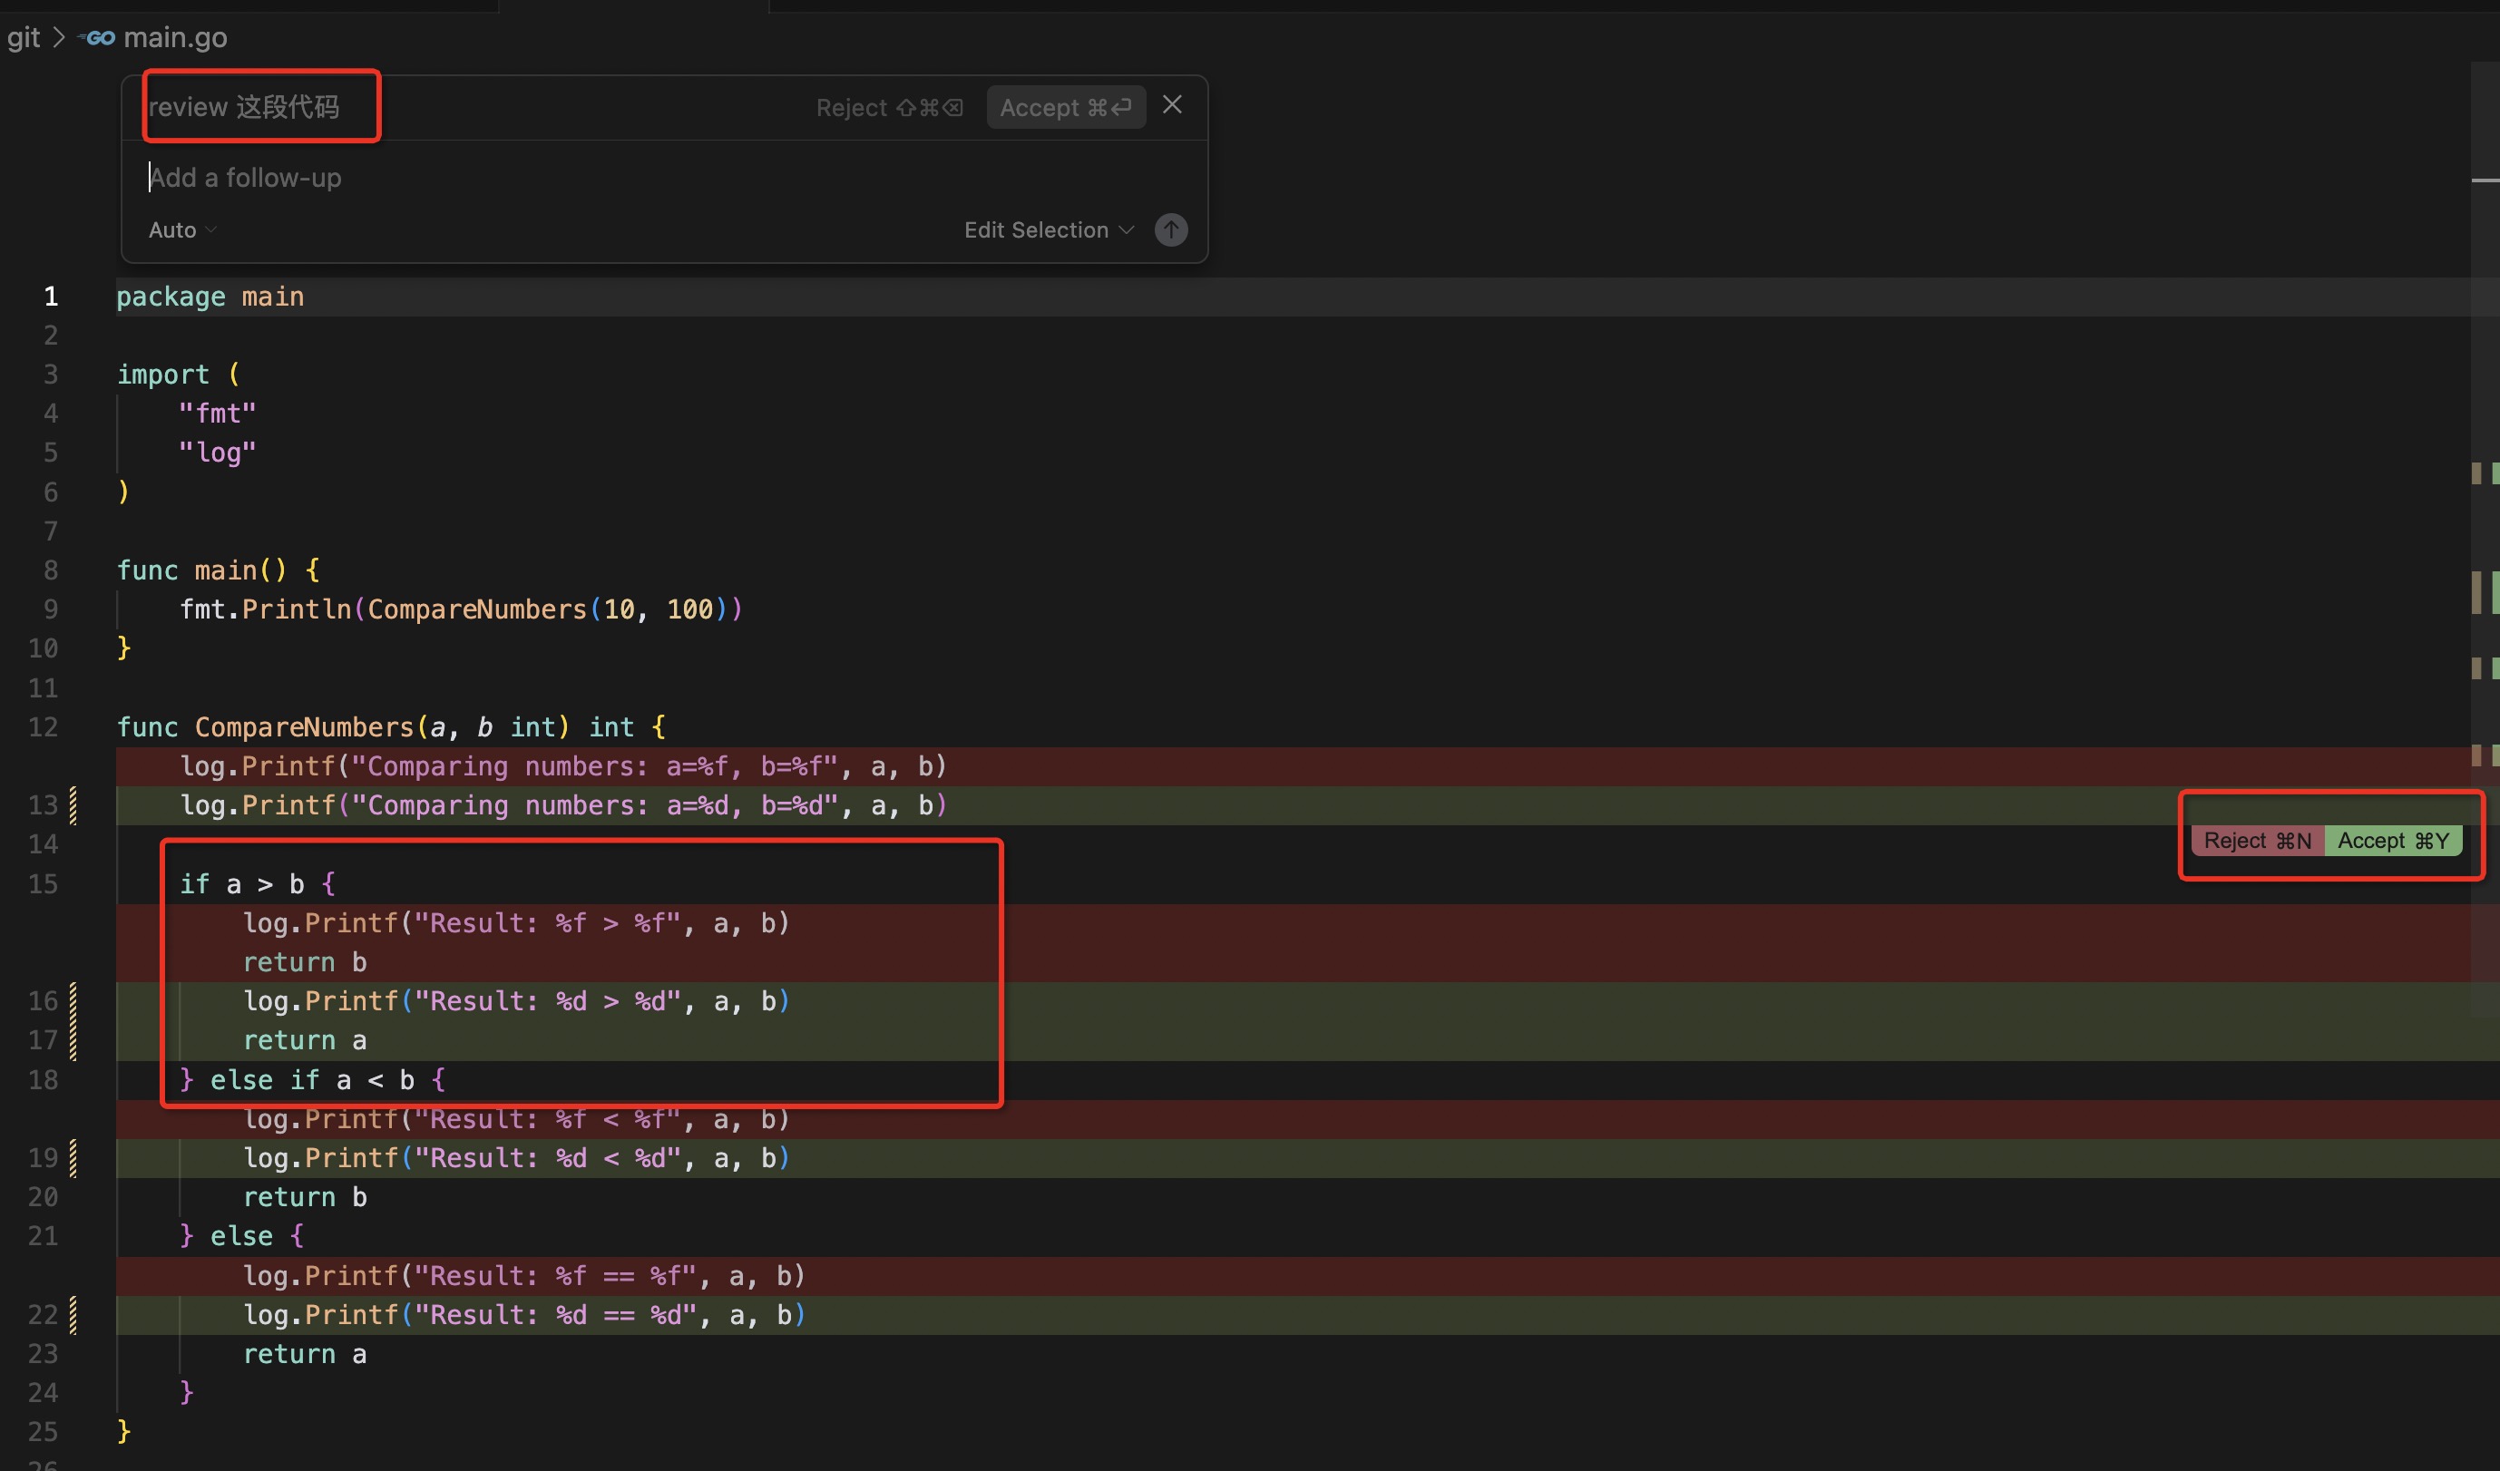Click the removed red line 'return b'
Screen dimensions: 2500x1471
304,962
